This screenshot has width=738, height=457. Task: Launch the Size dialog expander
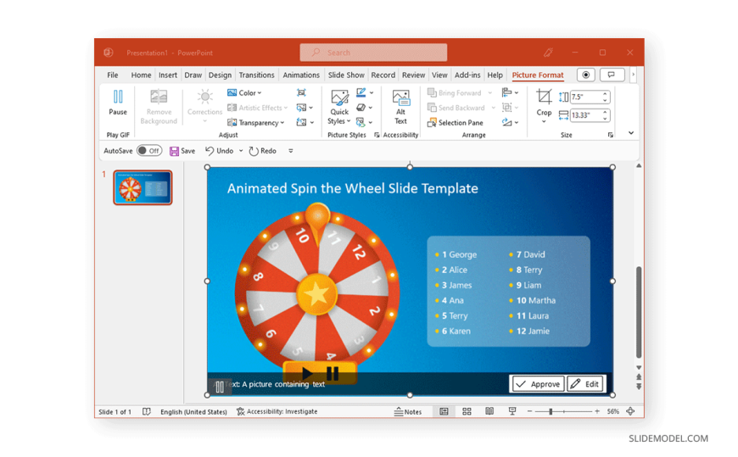coord(611,135)
